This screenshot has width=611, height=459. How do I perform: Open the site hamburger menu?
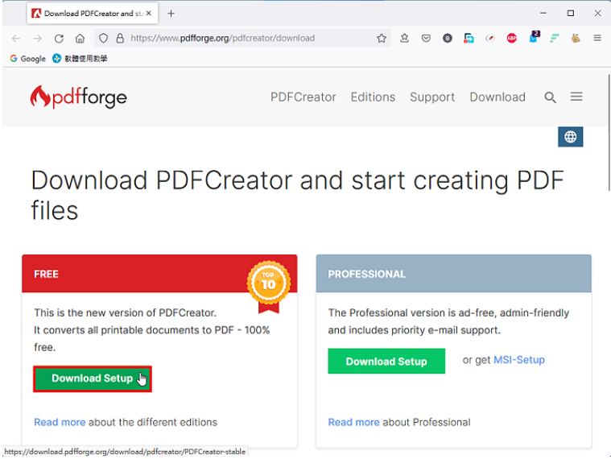pyautogui.click(x=576, y=97)
